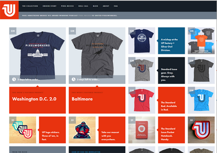Open the mascot sticker product image
Viewport: 217px width, 153px height.
[82, 130]
